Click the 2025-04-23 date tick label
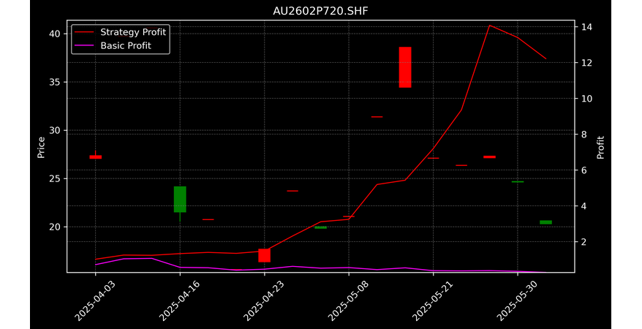642x329 pixels. coord(264,301)
